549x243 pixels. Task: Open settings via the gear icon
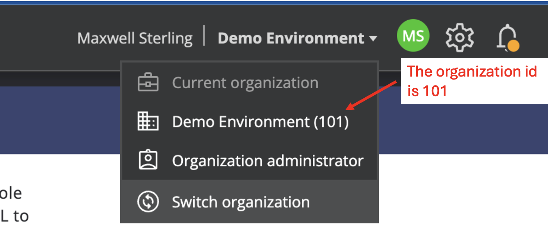(x=460, y=37)
